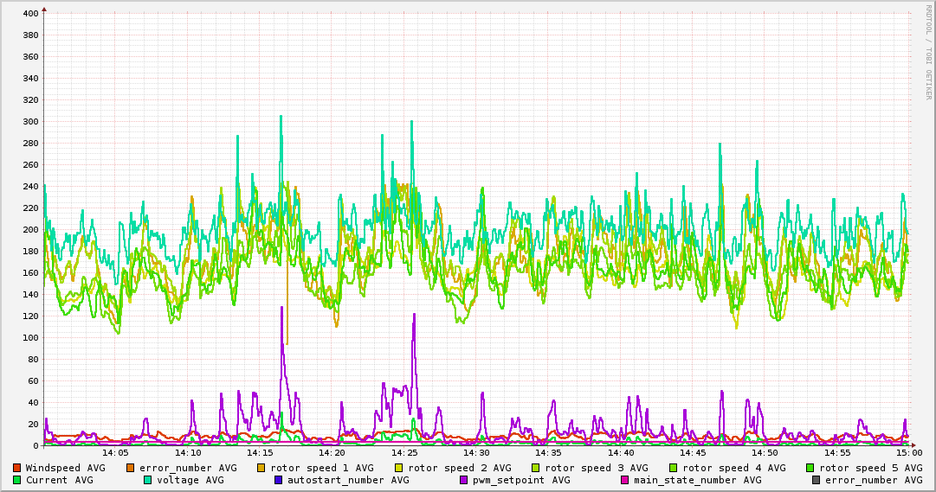Viewport: 936px width, 492px height.
Task: Click the 14:25 time axis label
Action: pyautogui.click(x=404, y=452)
